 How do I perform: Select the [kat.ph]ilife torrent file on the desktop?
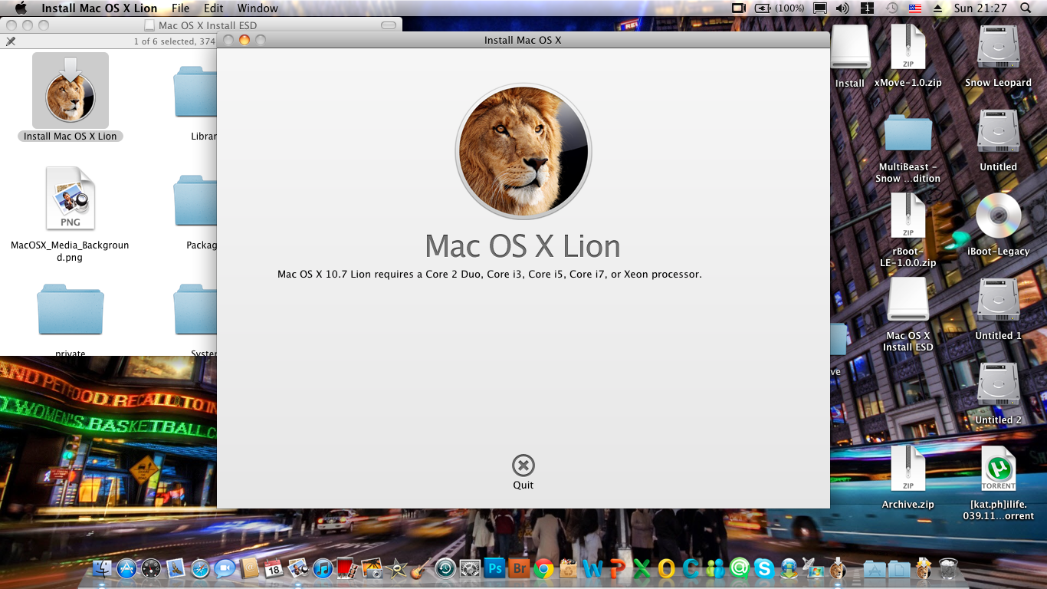coord(999,483)
